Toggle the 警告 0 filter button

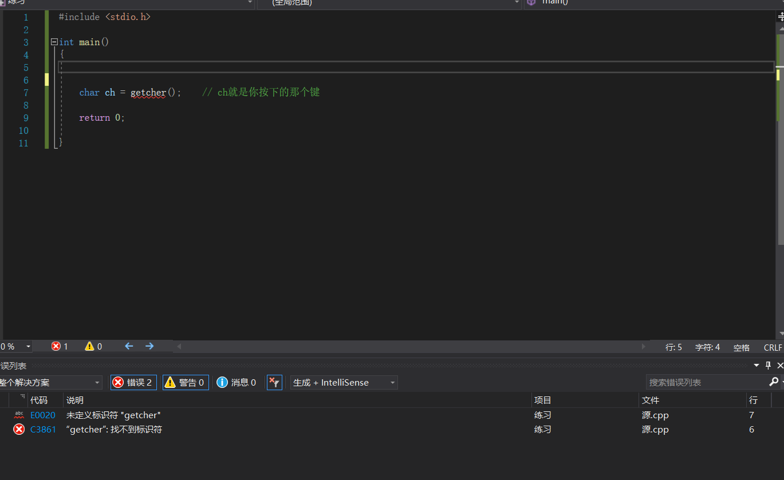(186, 382)
